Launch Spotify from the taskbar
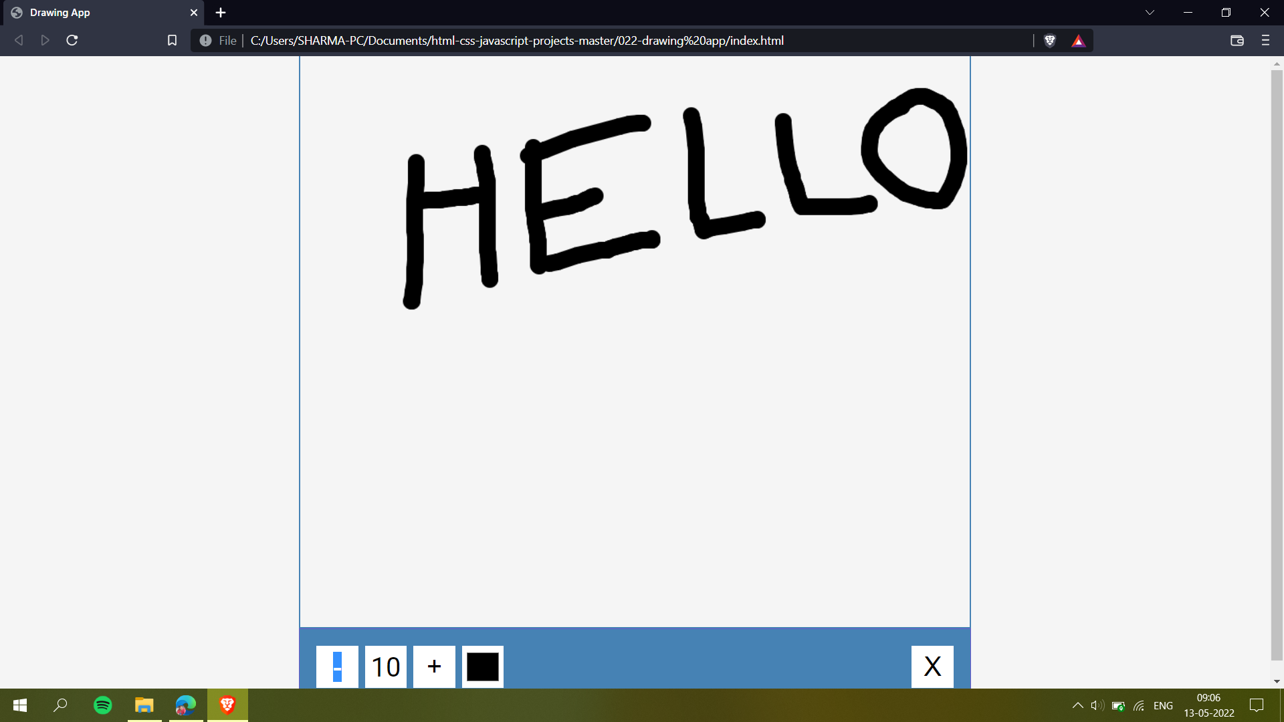 point(102,705)
